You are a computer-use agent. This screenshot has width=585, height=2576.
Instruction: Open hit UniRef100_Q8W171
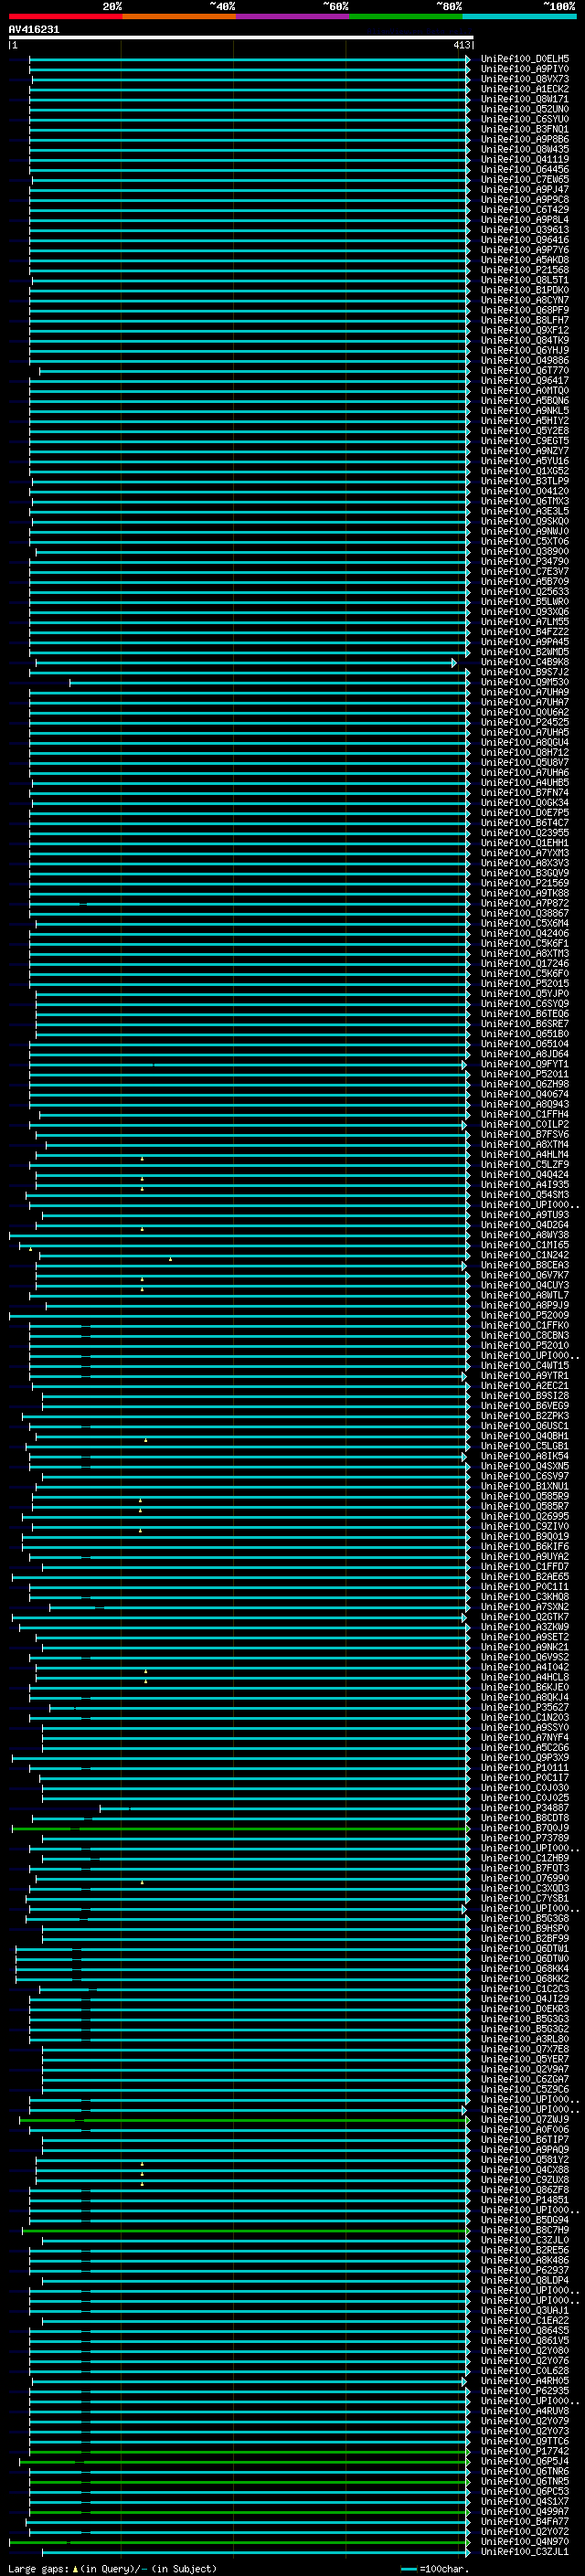point(525,99)
